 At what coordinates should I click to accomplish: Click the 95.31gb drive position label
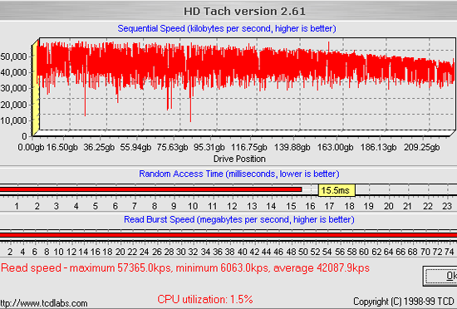209,147
